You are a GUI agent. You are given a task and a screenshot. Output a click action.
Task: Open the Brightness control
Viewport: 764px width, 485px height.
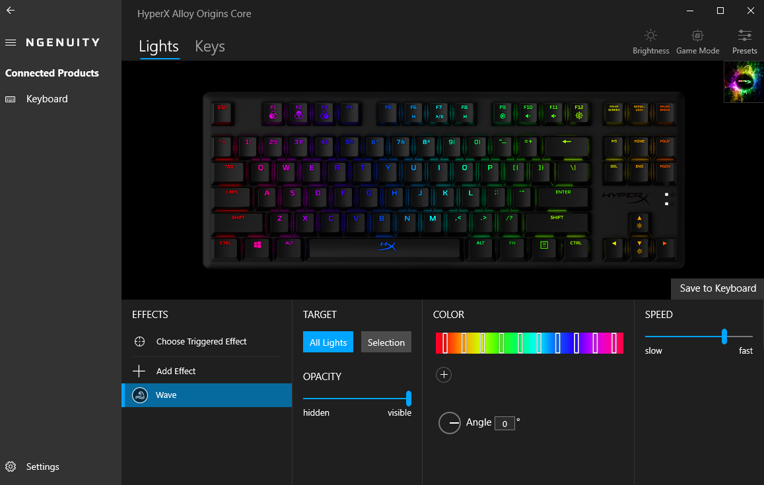click(650, 42)
